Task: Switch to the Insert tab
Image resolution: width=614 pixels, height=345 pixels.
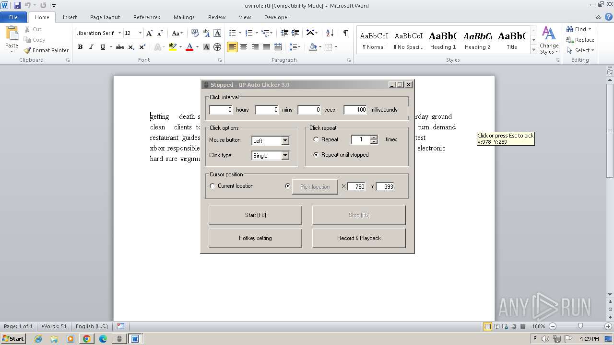Action: tap(70, 17)
